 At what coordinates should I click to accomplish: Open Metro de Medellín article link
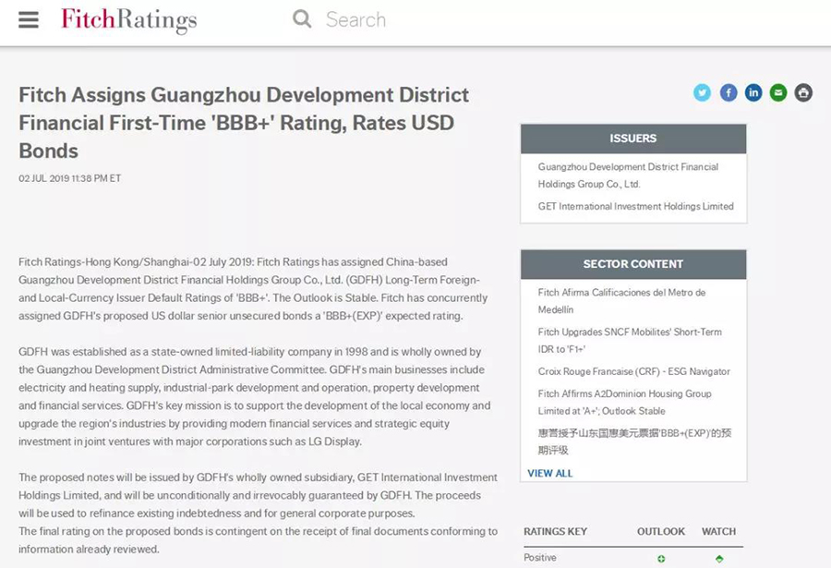click(x=621, y=301)
